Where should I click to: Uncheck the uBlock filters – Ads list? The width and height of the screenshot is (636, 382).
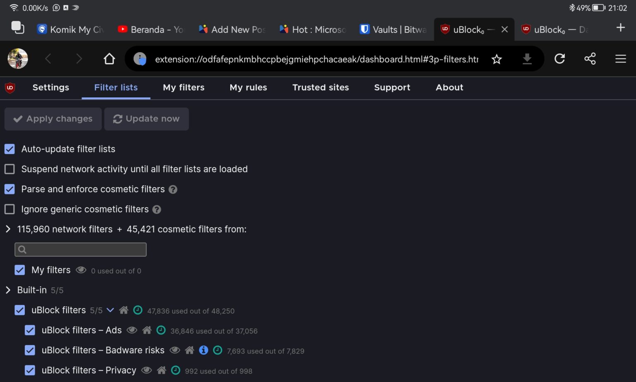(x=30, y=330)
